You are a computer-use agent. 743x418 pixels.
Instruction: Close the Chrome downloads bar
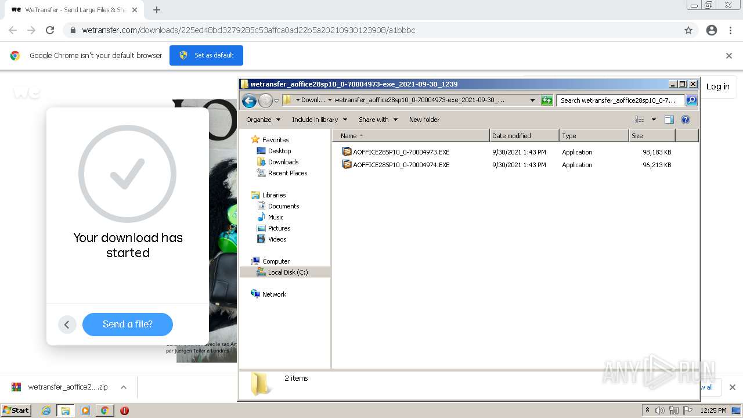[732, 387]
